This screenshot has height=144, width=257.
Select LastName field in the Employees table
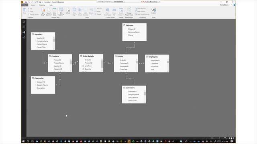[154, 64]
